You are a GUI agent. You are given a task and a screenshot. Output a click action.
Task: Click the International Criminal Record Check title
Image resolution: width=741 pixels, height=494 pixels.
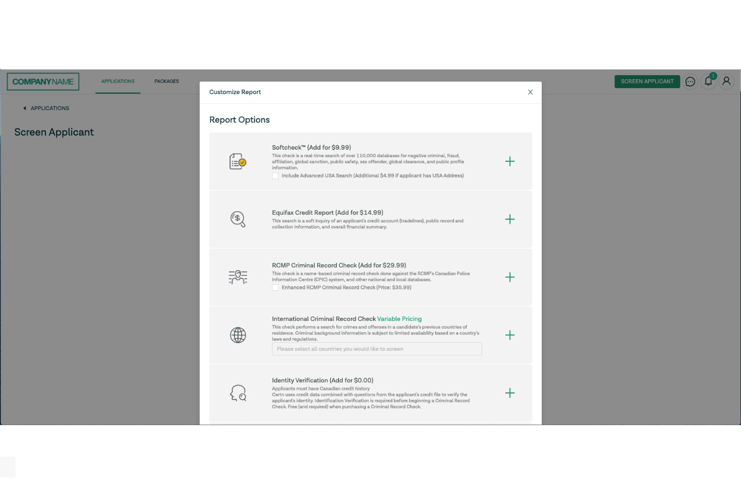click(324, 319)
